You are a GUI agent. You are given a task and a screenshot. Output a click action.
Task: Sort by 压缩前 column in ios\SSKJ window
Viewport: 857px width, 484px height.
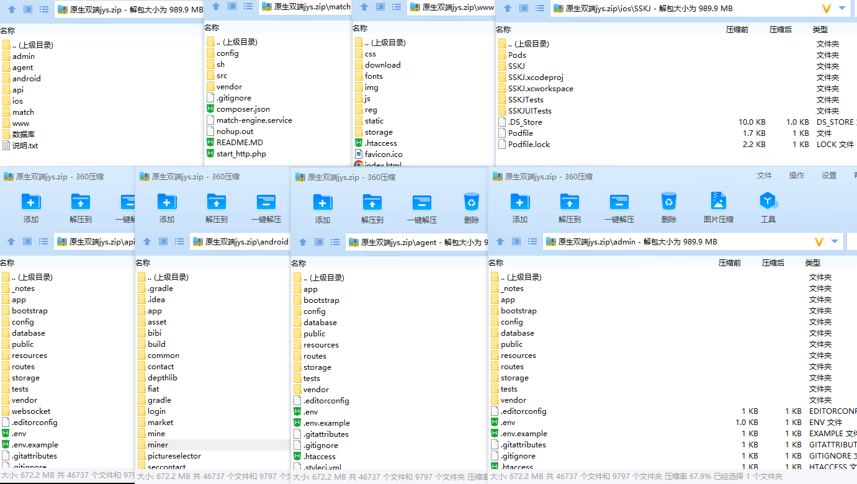click(737, 29)
